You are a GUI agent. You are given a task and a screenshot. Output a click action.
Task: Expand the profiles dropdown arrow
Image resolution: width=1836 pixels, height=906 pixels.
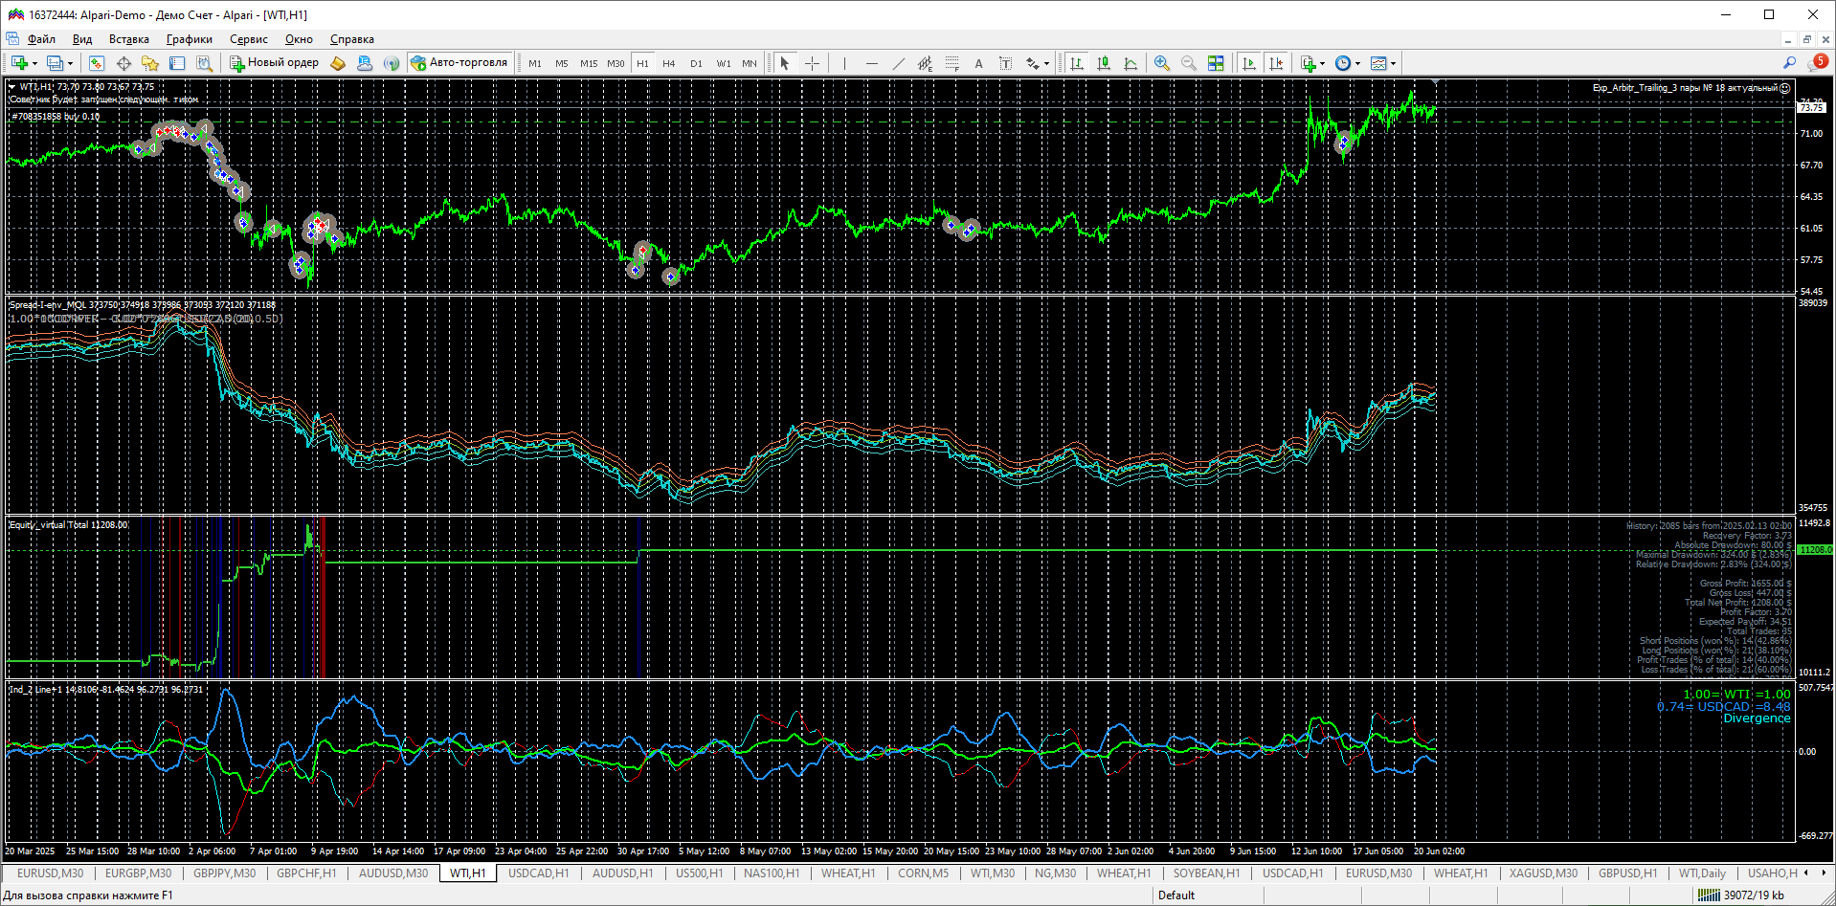(x=70, y=63)
